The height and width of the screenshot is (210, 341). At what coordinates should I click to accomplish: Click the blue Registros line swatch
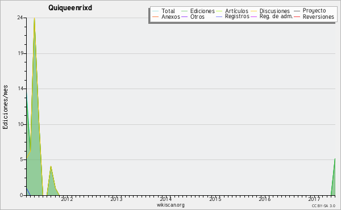pos(219,16)
